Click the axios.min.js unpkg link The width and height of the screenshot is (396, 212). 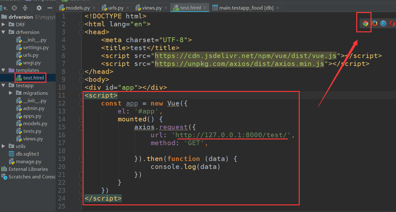pos(239,64)
